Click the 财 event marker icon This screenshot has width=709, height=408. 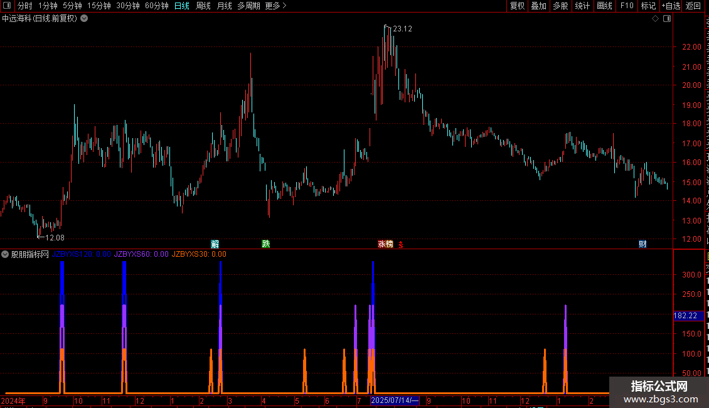pyautogui.click(x=642, y=244)
